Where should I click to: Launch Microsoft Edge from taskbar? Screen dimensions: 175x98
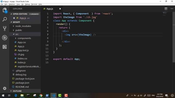tap(16, 96)
